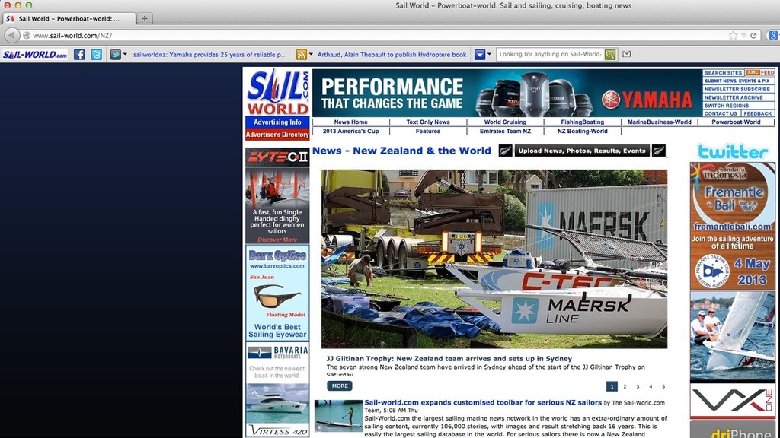This screenshot has height=438, width=780.
Task: Click the NEWSLETTER SUBSCRIBE link
Action: point(739,90)
